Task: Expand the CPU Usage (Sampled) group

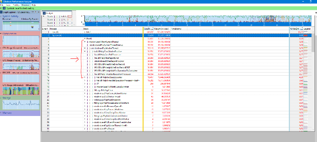Action: pos(1,48)
